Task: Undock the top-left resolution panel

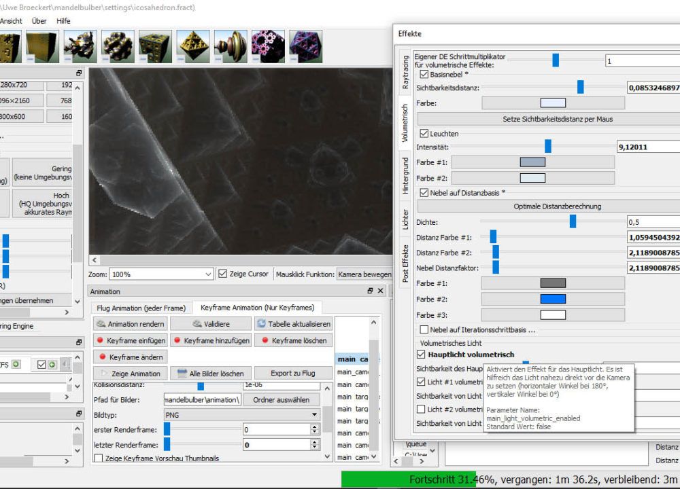Action: 79,73
